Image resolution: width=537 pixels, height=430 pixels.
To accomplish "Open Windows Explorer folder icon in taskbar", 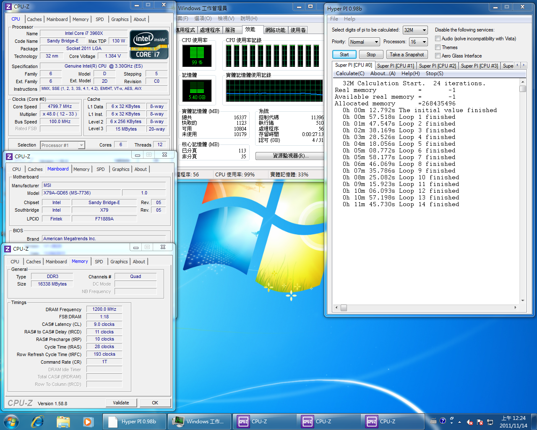I will click(63, 421).
